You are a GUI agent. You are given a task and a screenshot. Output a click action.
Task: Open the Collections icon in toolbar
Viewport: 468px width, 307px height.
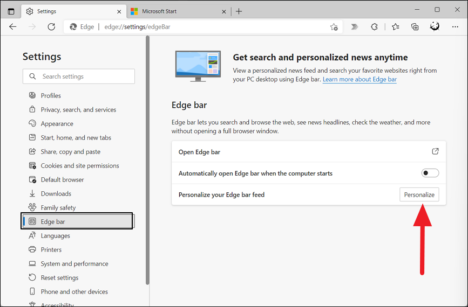[x=415, y=26]
